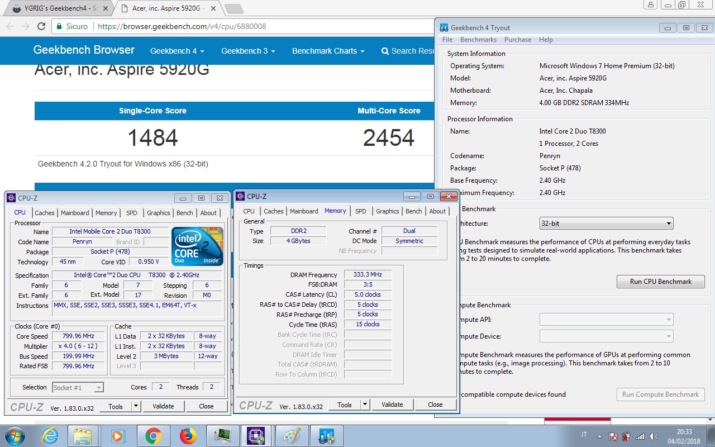Reload the Geekbench page in Chrome

41,26
